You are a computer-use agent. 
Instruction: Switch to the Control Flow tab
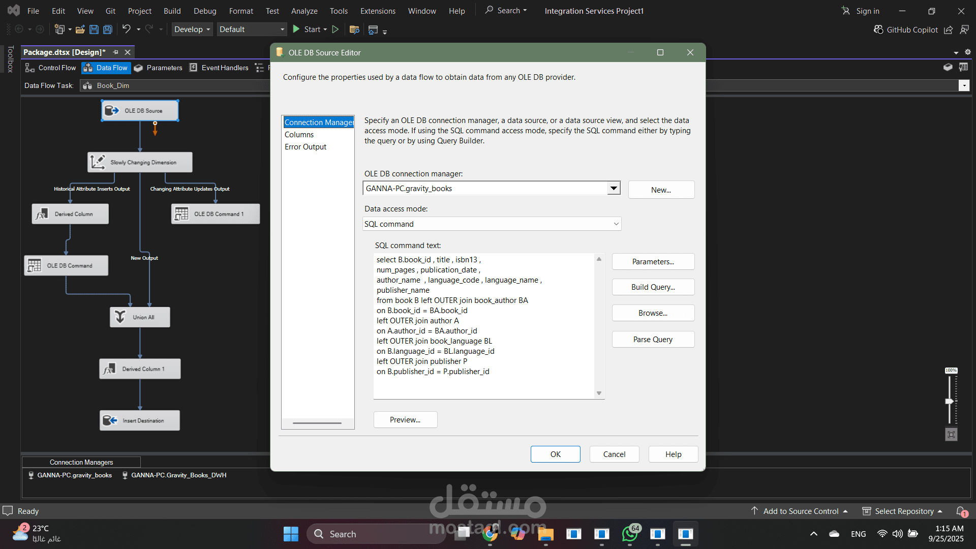click(x=51, y=68)
